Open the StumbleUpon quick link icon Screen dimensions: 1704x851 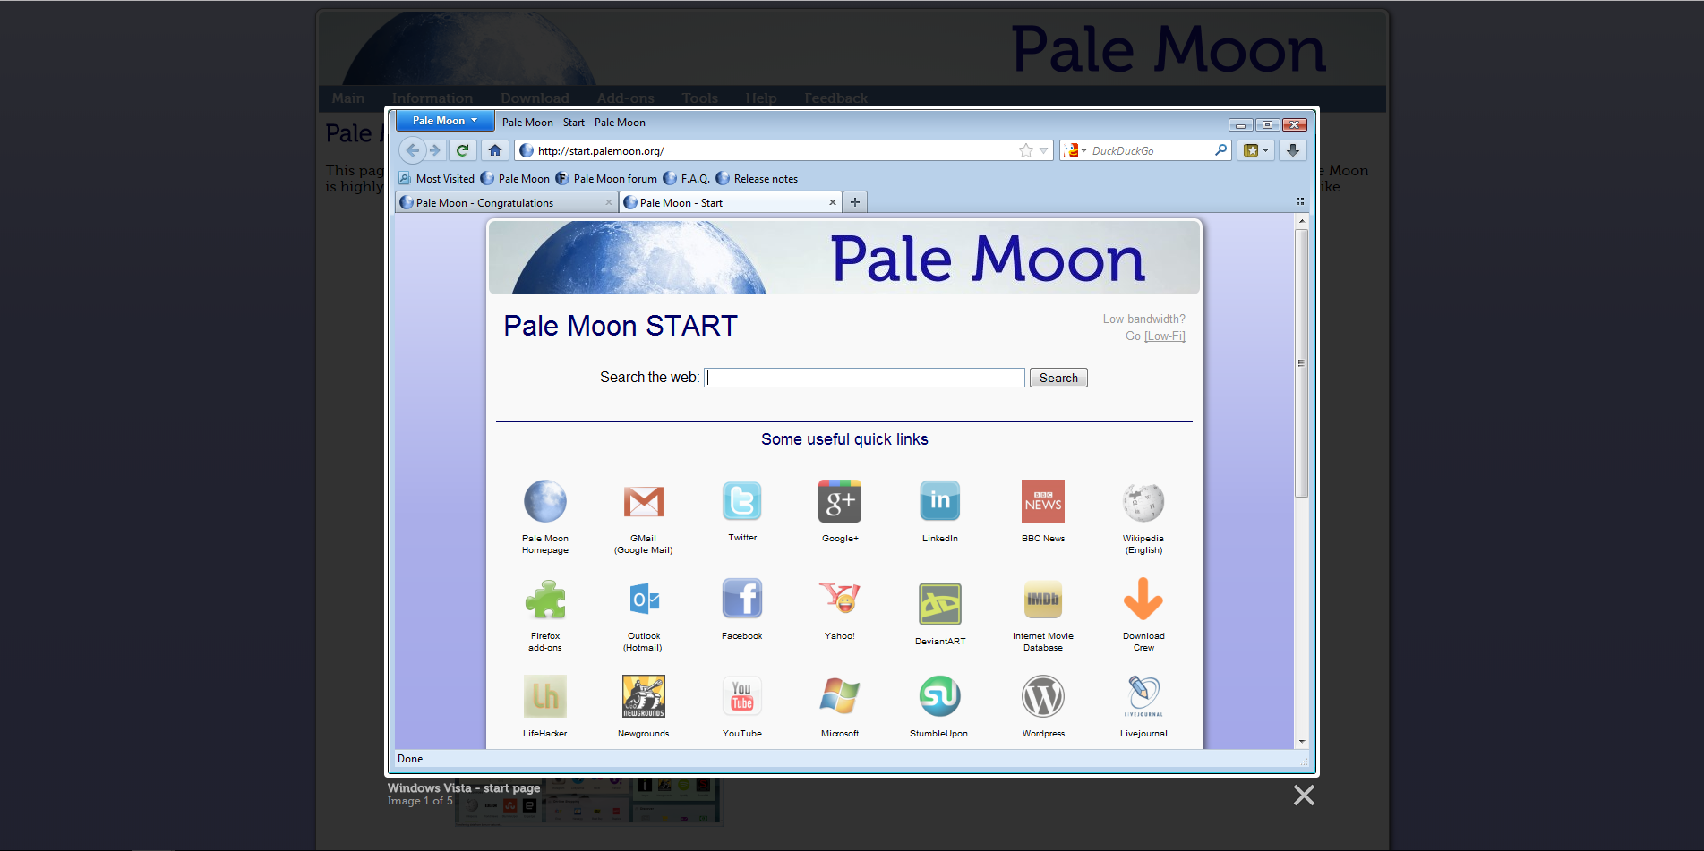point(940,696)
